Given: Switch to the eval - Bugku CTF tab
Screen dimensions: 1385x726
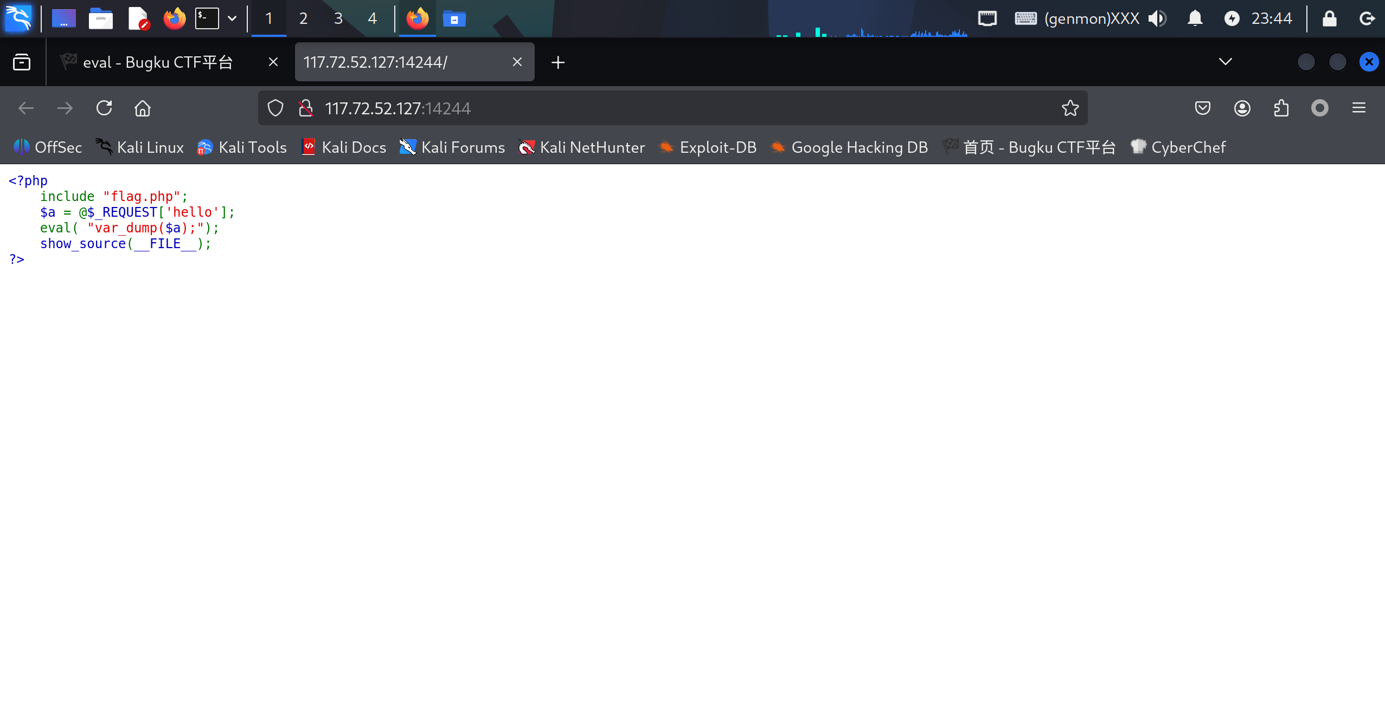Looking at the screenshot, I should click(157, 62).
